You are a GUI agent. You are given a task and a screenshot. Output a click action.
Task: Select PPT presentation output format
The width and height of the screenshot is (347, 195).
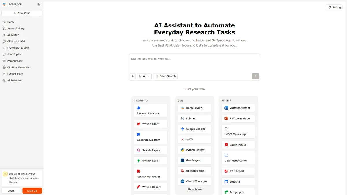[238, 118]
